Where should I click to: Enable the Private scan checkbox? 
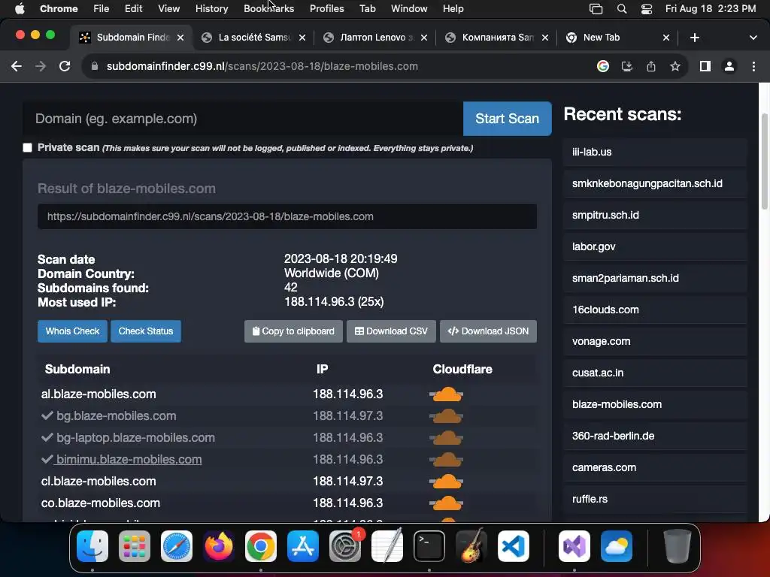click(x=28, y=148)
